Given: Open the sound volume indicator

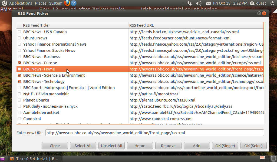Looking at the screenshot, I should pos(199,3).
